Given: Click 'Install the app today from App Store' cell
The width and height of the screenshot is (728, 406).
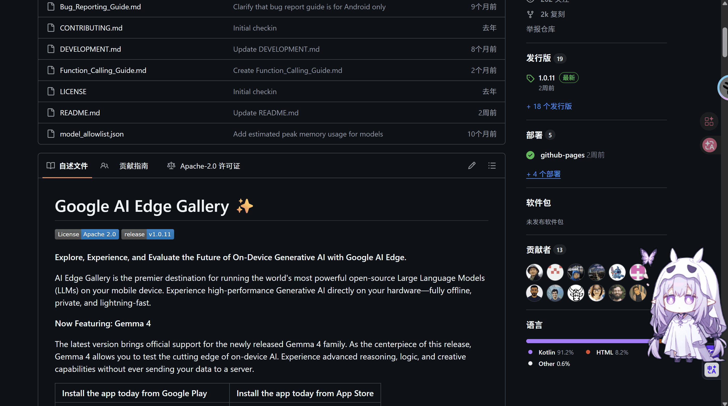Looking at the screenshot, I should [305, 393].
